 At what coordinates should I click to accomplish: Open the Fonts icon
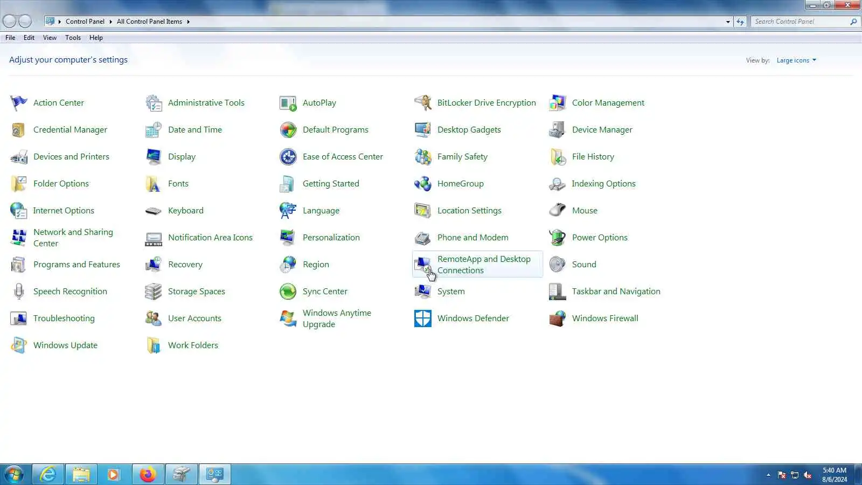(154, 183)
